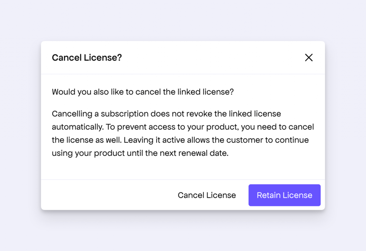The width and height of the screenshot is (366, 251).
Task: Click the Cancel License? dialog title
Action: pyautogui.click(x=87, y=58)
